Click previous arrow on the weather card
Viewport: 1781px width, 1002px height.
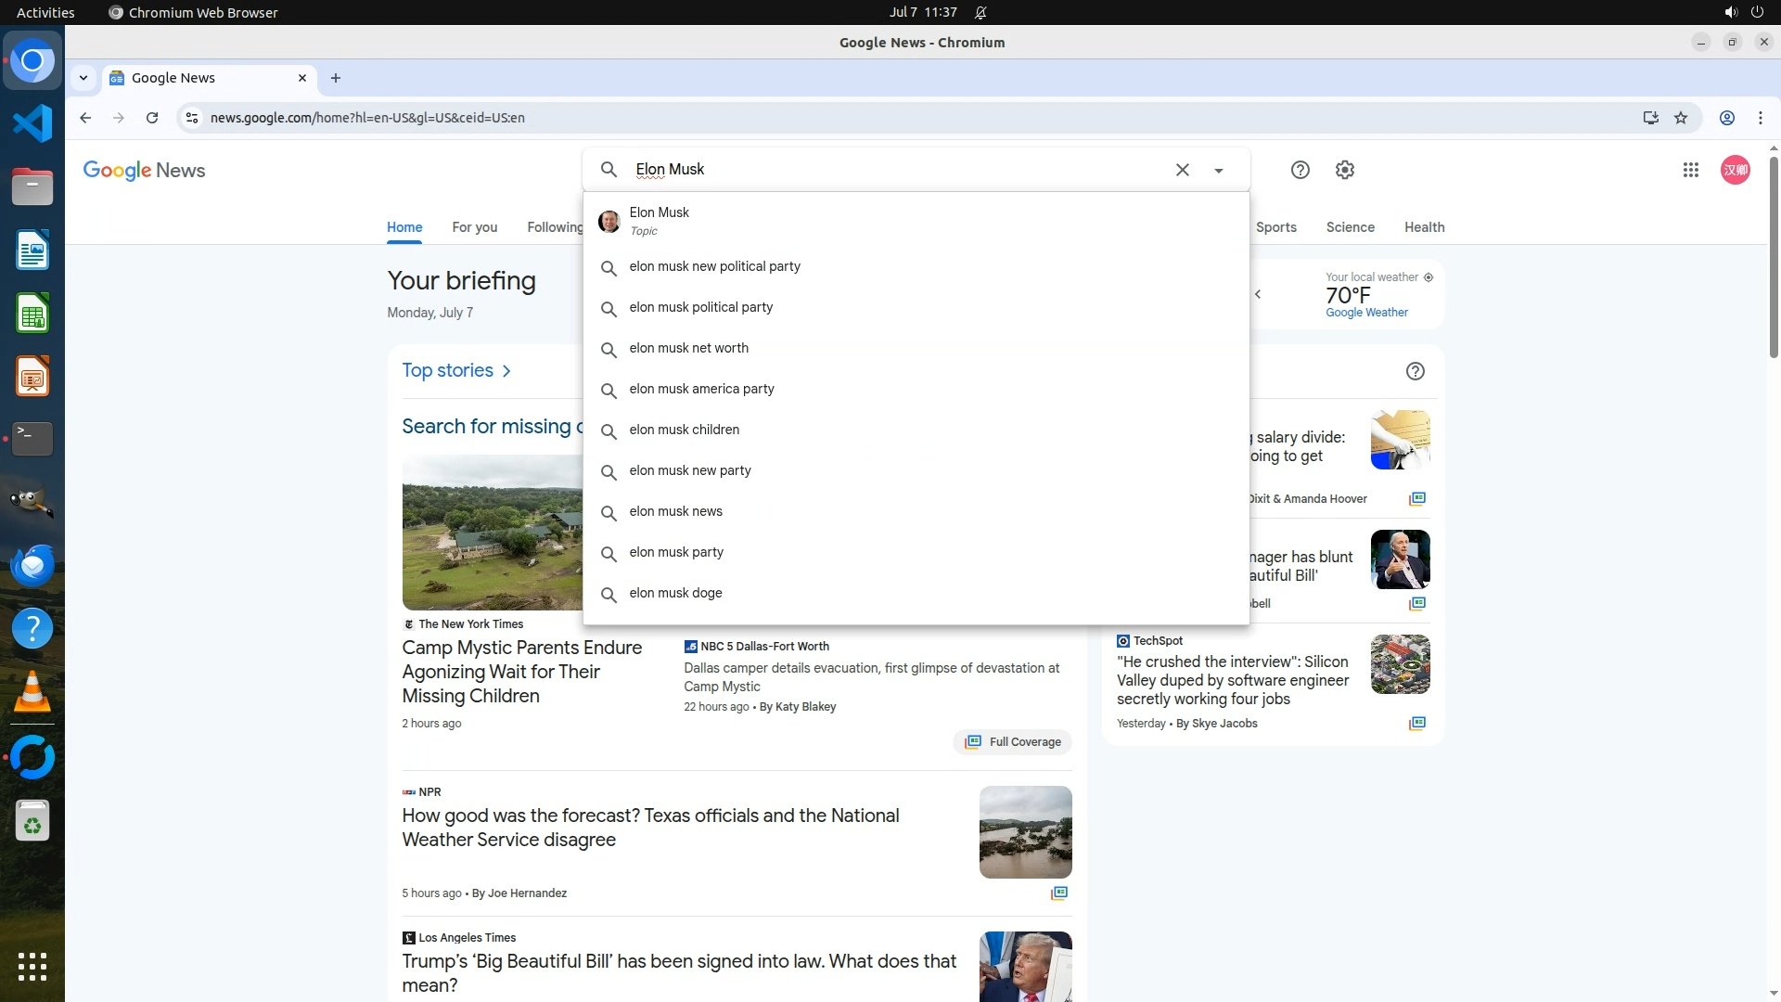tap(1258, 294)
